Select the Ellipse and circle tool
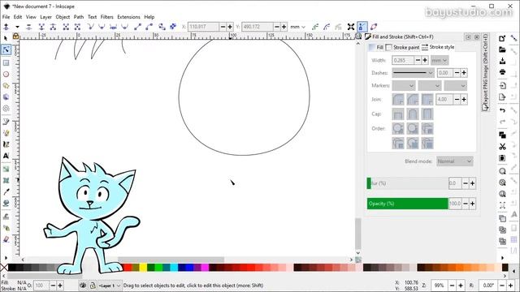Screen dimensions: 520x292 pyautogui.click(x=6, y=74)
